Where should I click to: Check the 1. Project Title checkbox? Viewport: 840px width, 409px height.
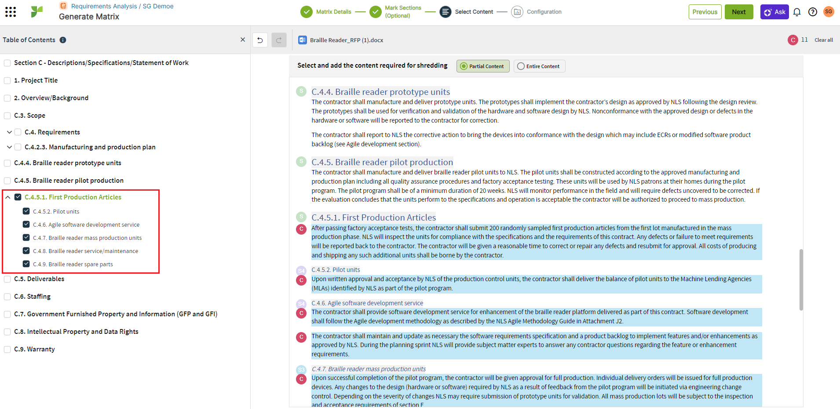(x=7, y=81)
